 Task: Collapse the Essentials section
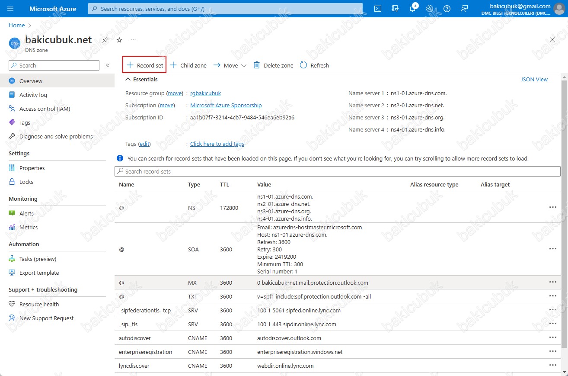[141, 80]
